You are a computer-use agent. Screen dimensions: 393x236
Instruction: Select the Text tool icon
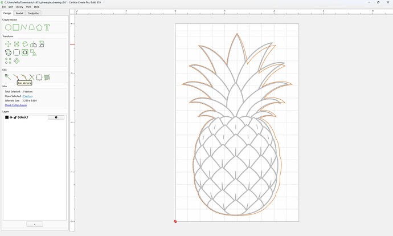coord(47,27)
